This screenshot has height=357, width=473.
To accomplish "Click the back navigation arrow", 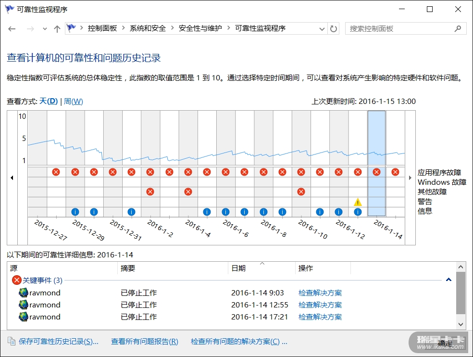I will pos(12,29).
